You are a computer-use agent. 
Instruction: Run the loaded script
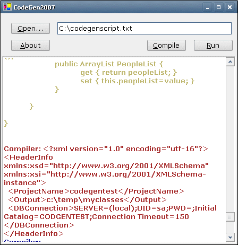coord(213,46)
